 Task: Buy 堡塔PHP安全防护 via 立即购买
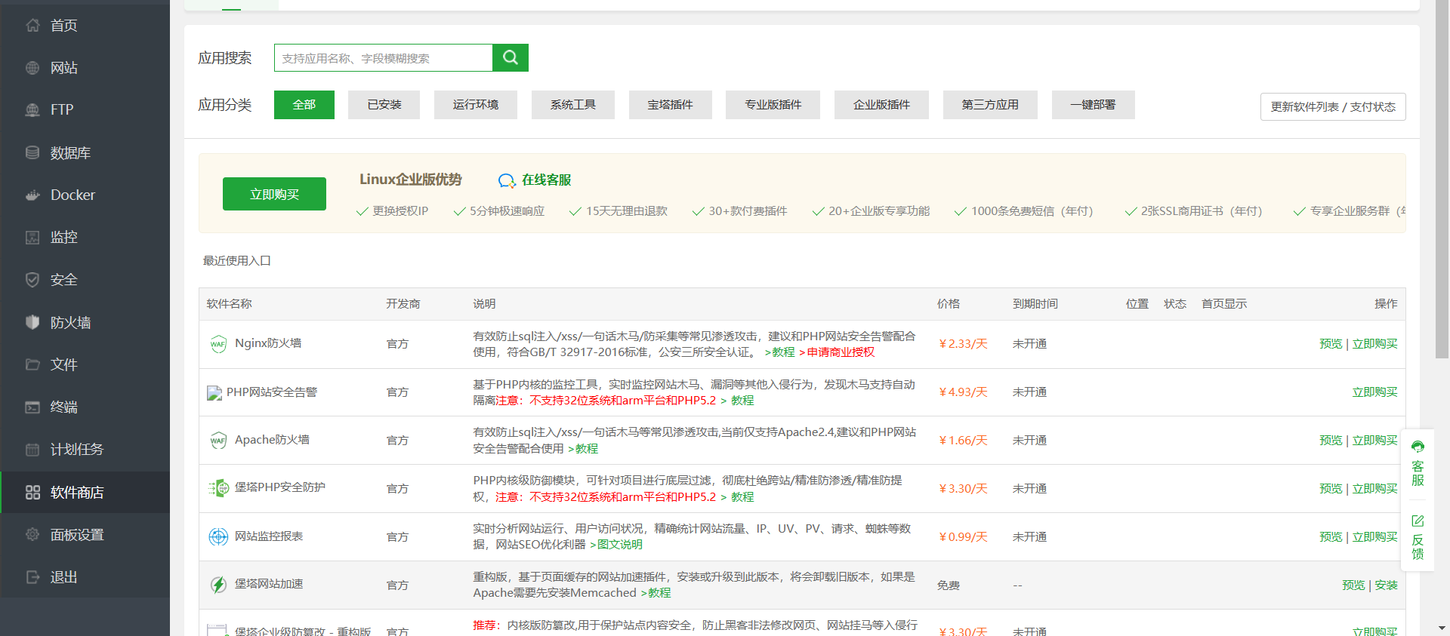pos(1374,489)
